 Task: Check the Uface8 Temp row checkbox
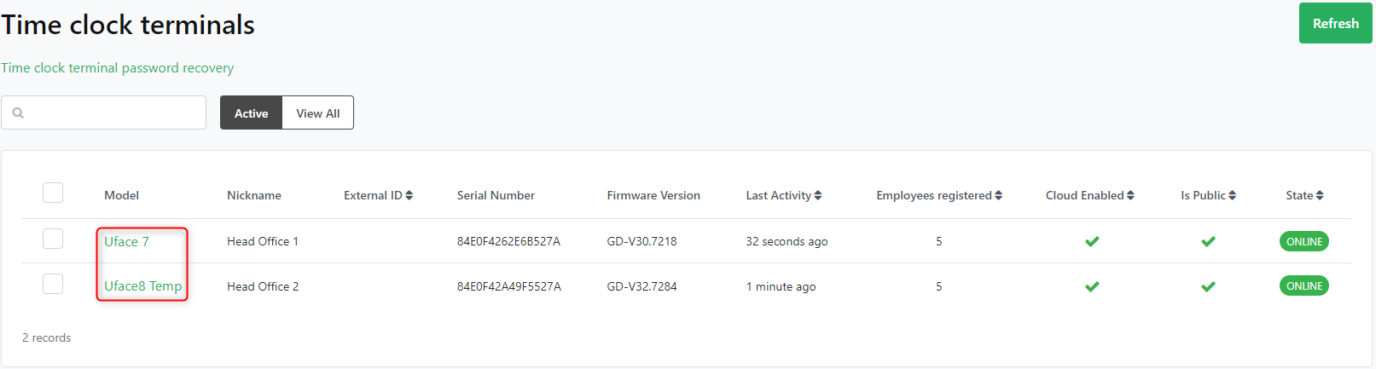[53, 284]
